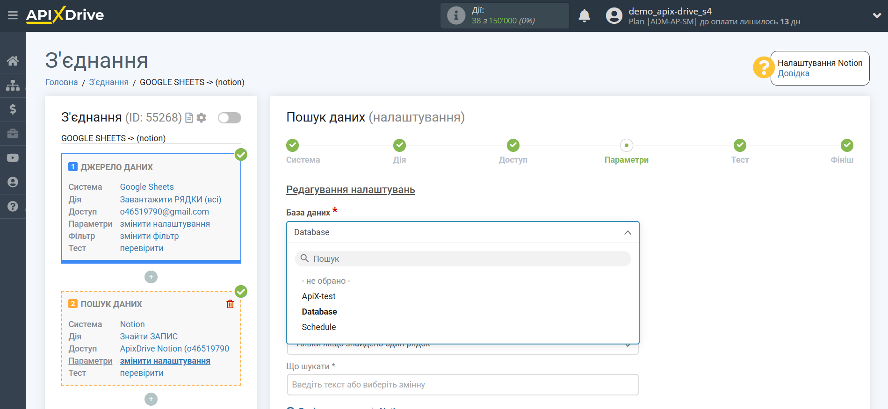This screenshot has width=888, height=409.
Task: Open the video tutorials sidebar icon
Action: 13,158
